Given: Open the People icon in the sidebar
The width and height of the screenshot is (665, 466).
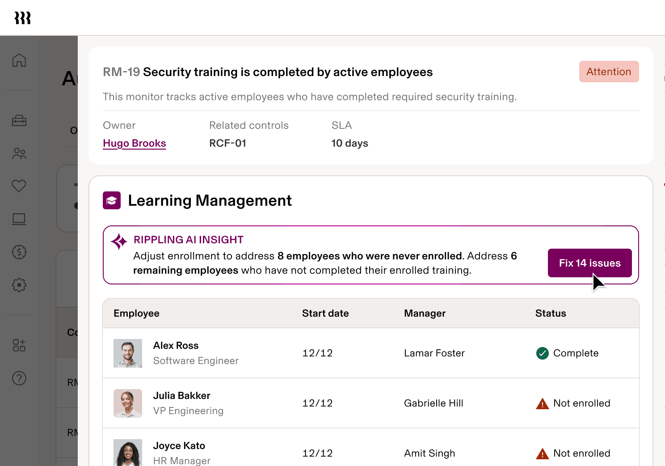Looking at the screenshot, I should (19, 154).
